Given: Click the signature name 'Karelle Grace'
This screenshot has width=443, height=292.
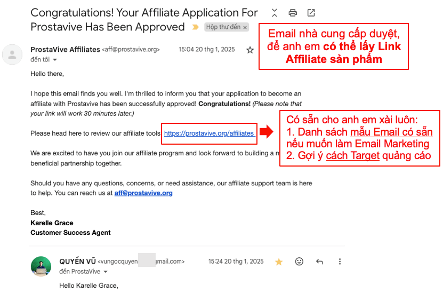Looking at the screenshot, I should click(x=52, y=223).
